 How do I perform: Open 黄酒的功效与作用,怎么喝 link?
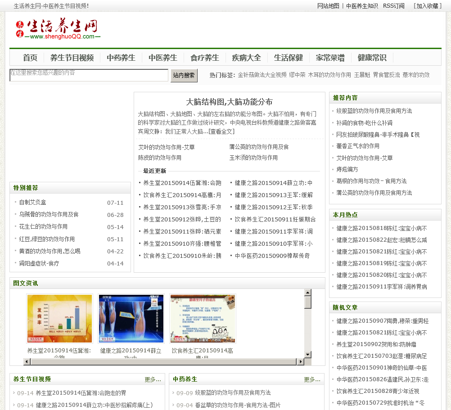click(x=50, y=251)
